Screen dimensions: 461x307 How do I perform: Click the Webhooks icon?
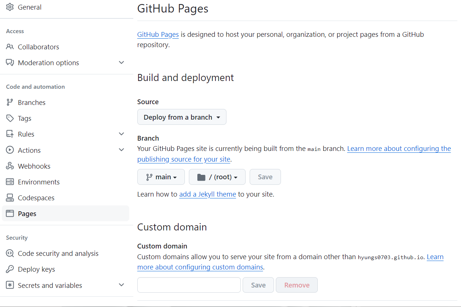coord(10,166)
